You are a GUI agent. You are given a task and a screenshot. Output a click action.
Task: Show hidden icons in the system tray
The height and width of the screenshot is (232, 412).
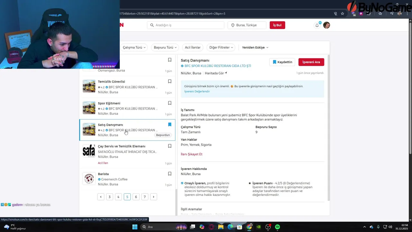(364, 227)
